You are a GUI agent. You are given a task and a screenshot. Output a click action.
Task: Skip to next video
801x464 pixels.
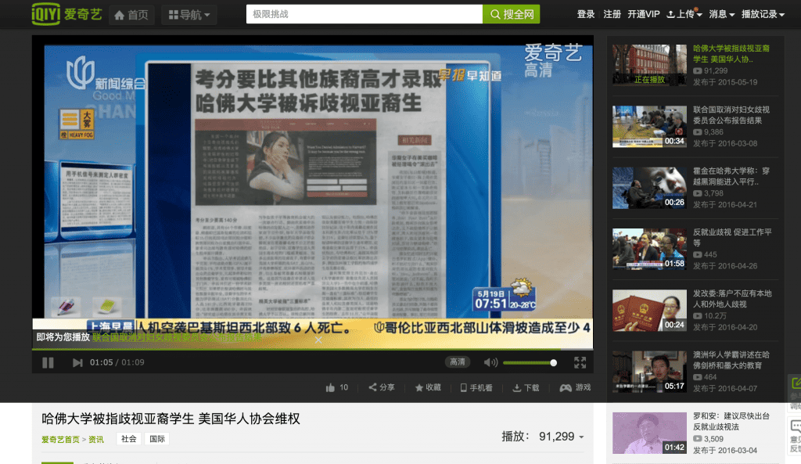coord(77,362)
